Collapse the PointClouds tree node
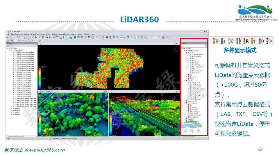 tap(10, 50)
